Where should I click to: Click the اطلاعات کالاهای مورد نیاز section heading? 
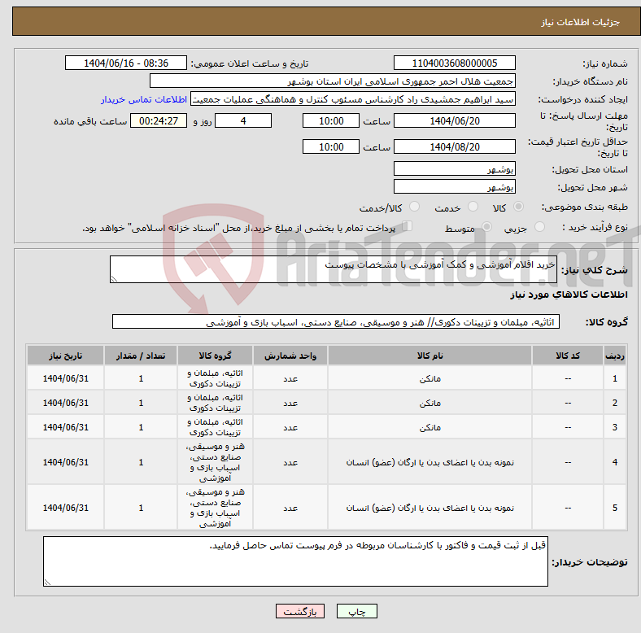(x=569, y=295)
